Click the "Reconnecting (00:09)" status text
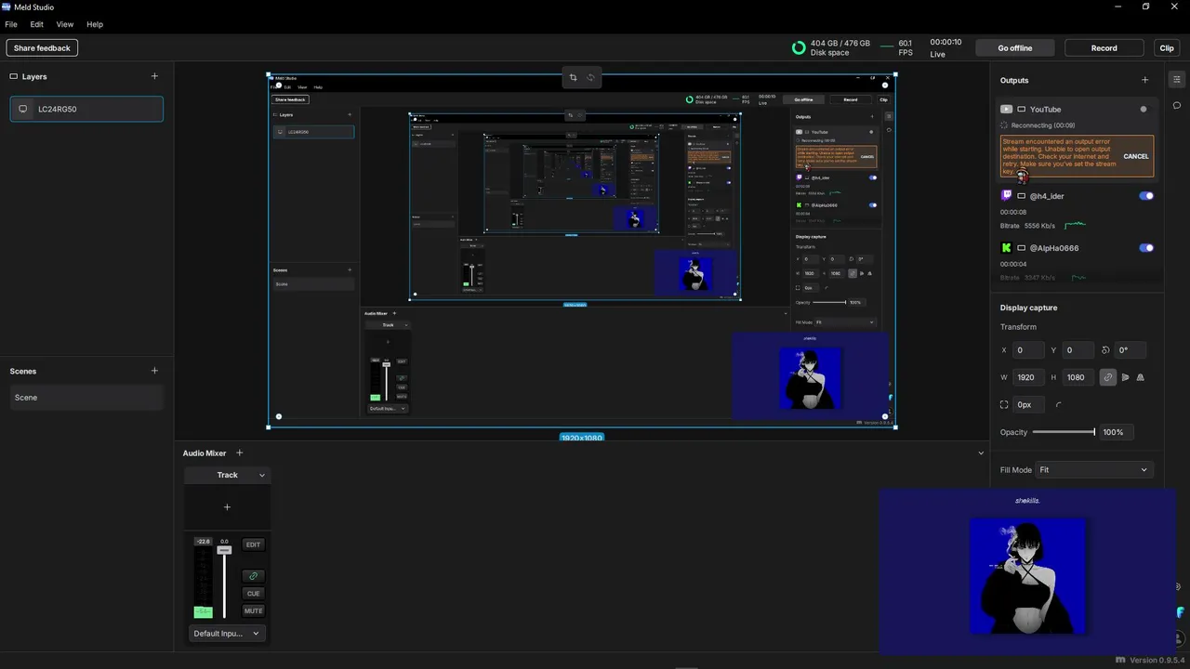 click(x=1043, y=125)
